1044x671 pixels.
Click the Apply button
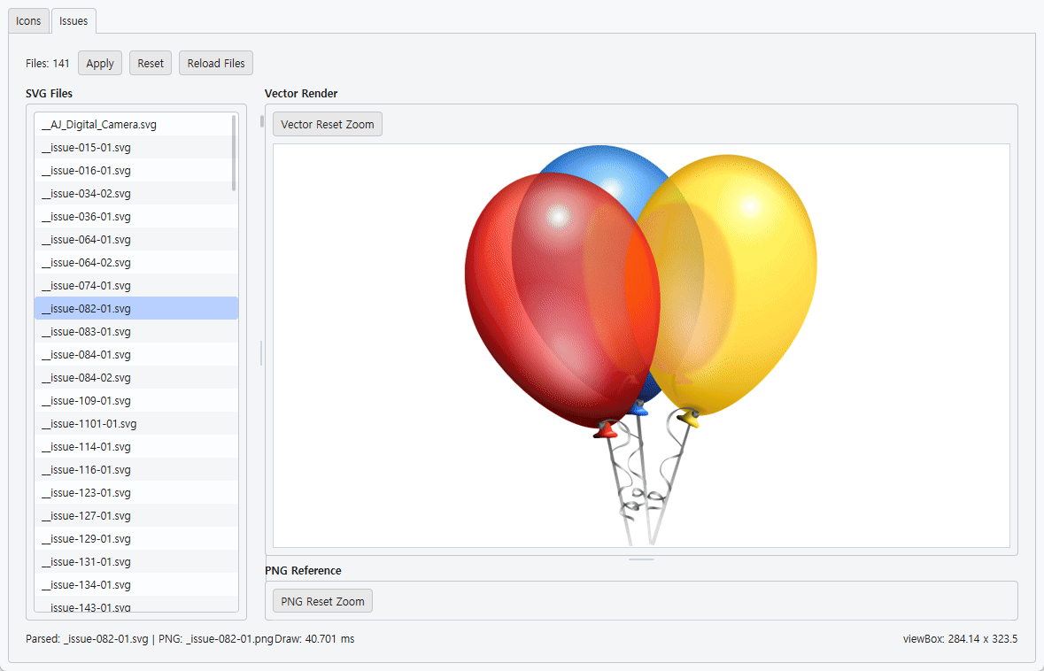[x=100, y=63]
